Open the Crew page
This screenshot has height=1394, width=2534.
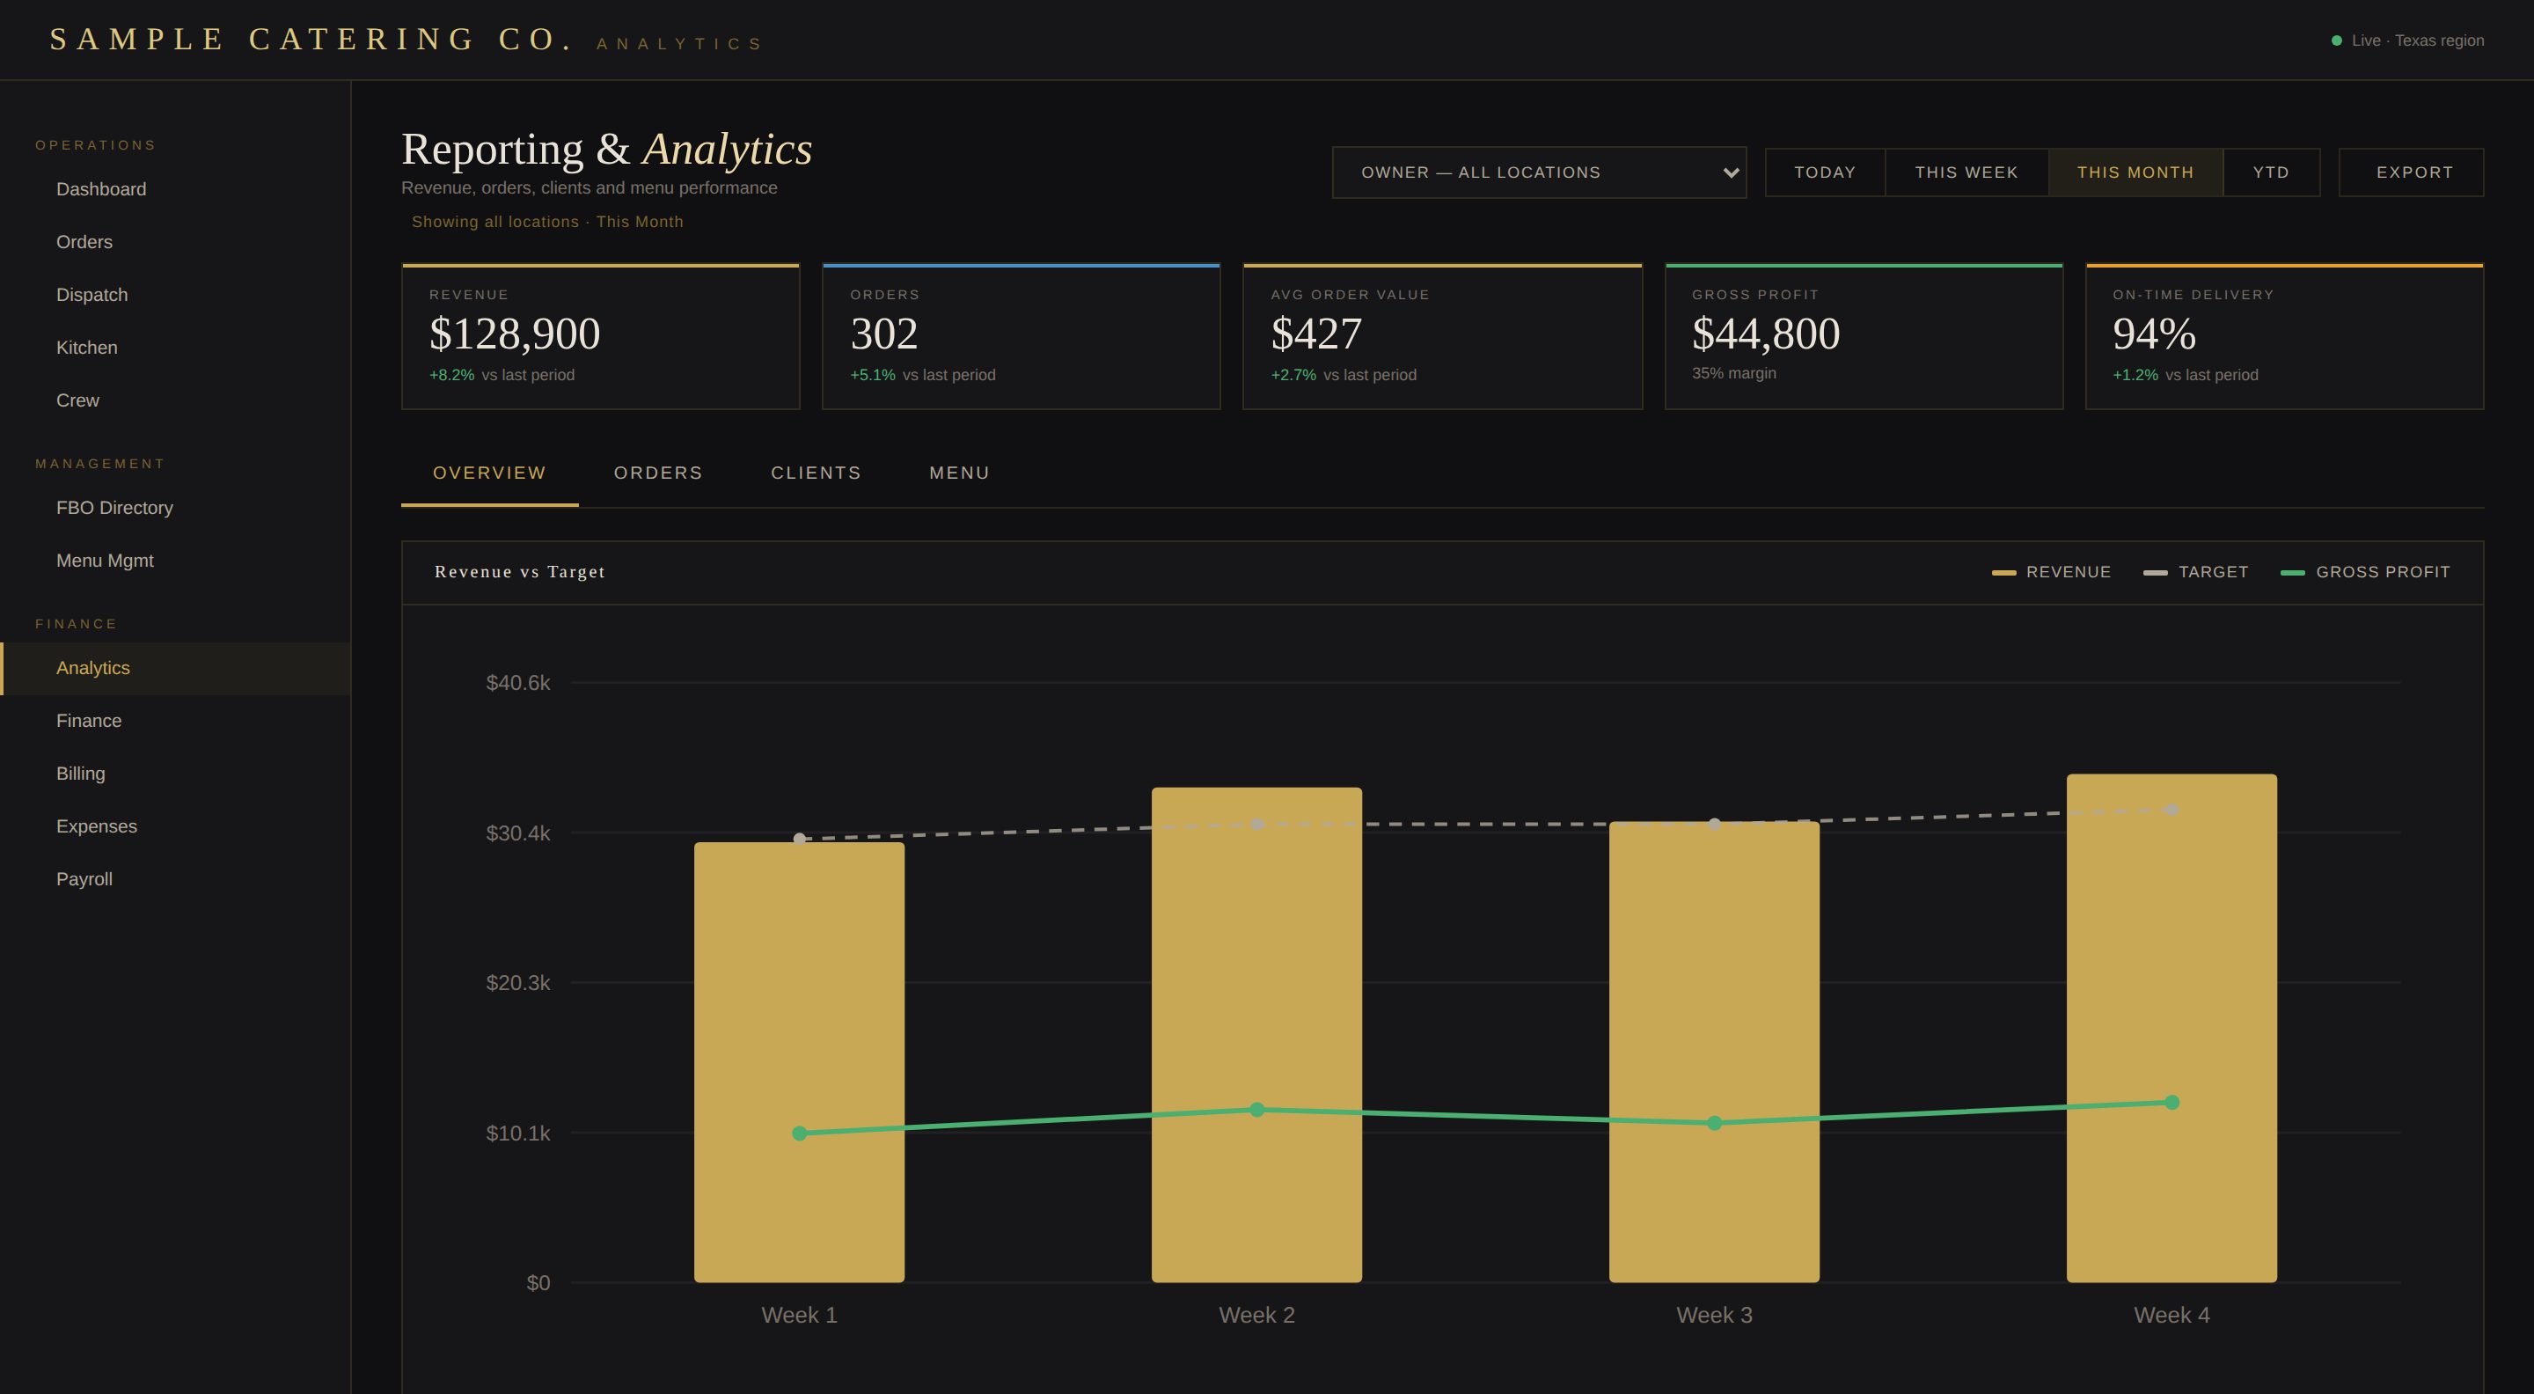pos(175,400)
